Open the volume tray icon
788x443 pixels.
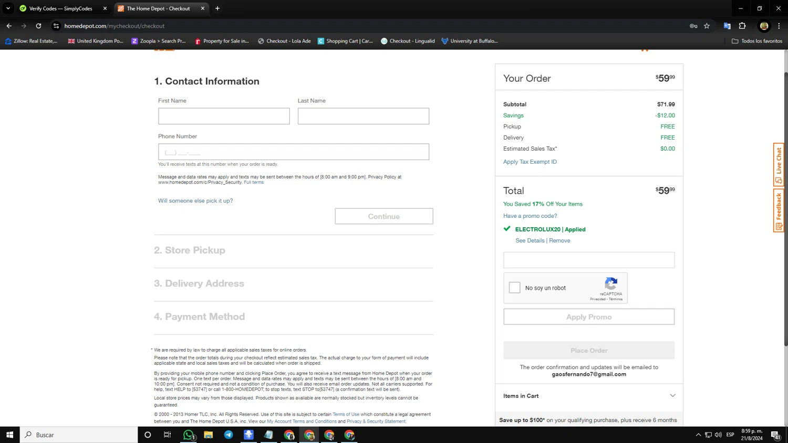(x=718, y=435)
